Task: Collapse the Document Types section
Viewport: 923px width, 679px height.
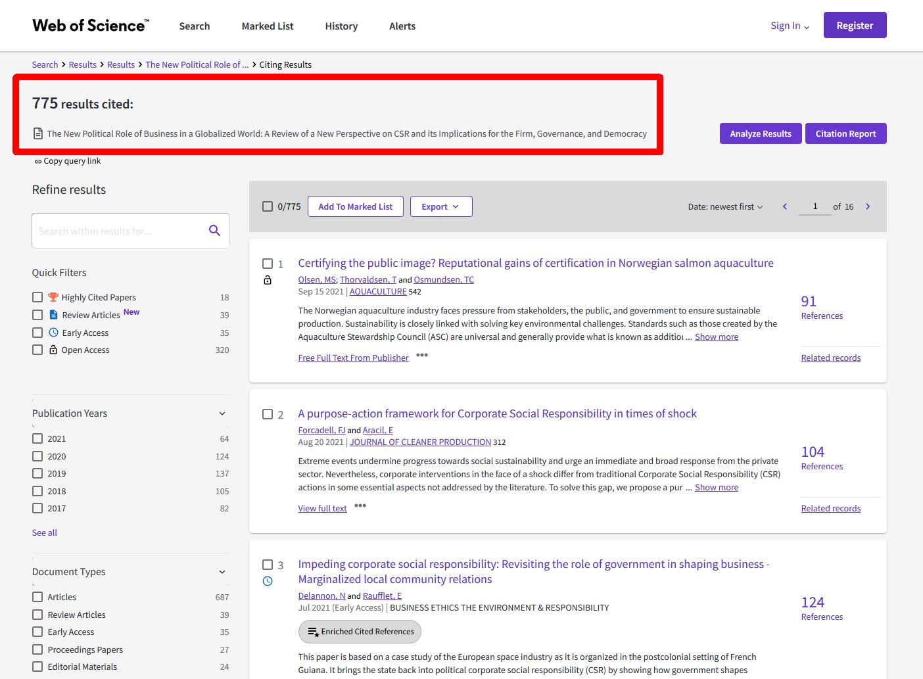Action: (x=222, y=572)
